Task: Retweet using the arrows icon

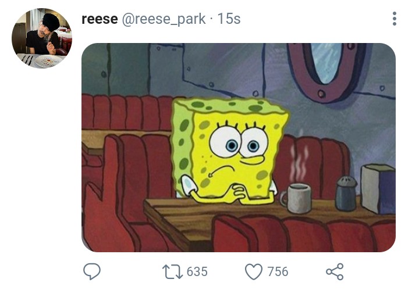Action: [x=172, y=271]
